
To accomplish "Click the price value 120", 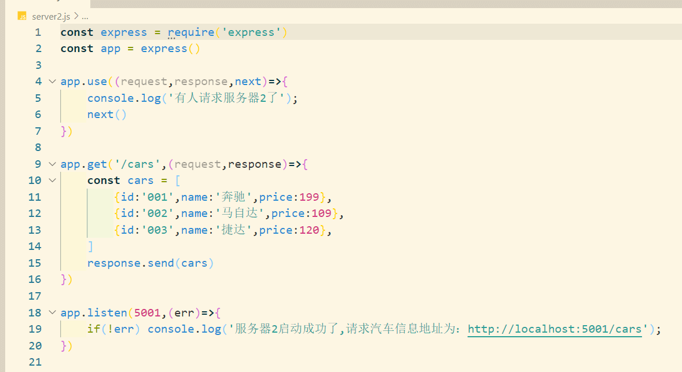I will pyautogui.click(x=309, y=230).
